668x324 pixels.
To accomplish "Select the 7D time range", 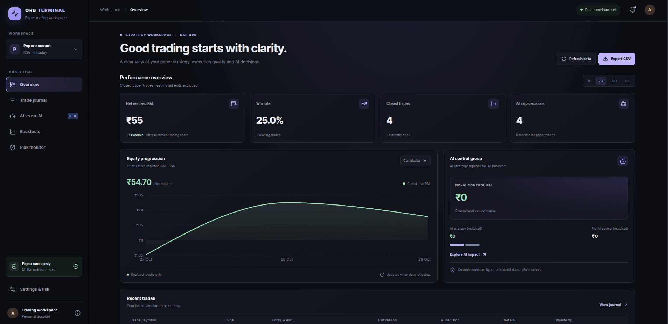I will click(x=601, y=81).
